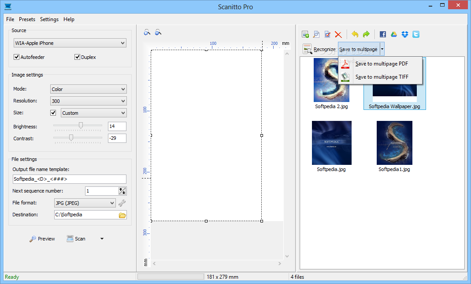Open the Presets menu
This screenshot has height=284, width=471.
point(27,19)
